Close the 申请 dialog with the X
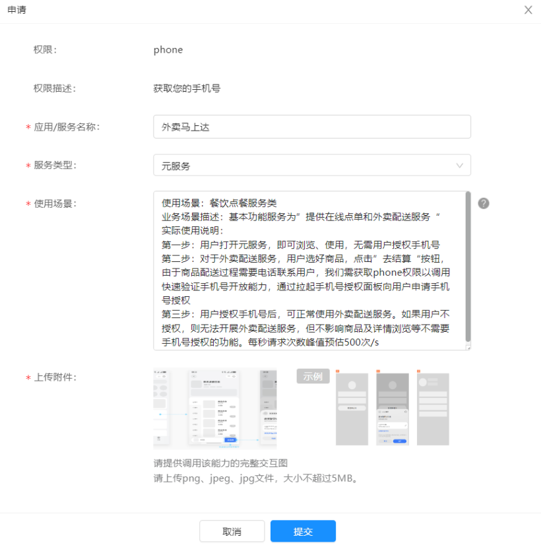This screenshot has height=547, width=541. pos(528,10)
